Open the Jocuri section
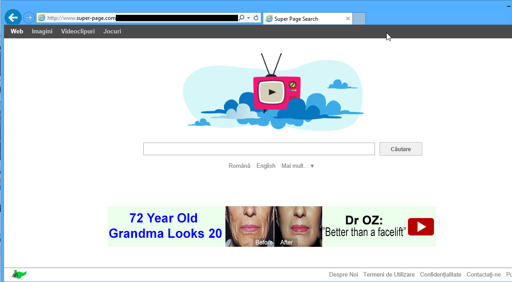Viewport: 512px width, 282px height. click(x=112, y=31)
